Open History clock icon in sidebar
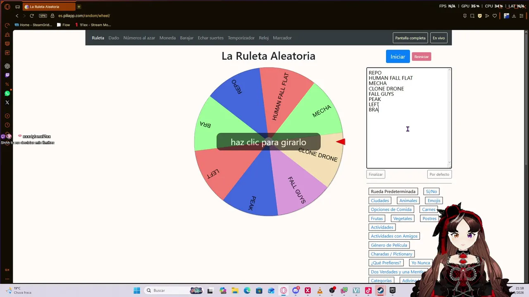This screenshot has width=529, height=297. pos(7,125)
